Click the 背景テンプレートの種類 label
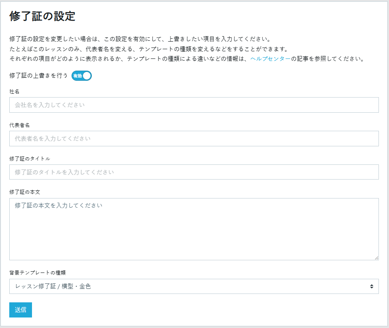This screenshot has height=328, width=389. [x=37, y=273]
